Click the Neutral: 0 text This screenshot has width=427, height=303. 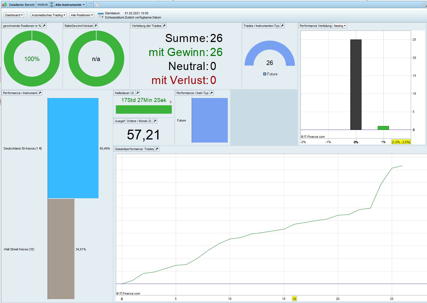click(192, 66)
